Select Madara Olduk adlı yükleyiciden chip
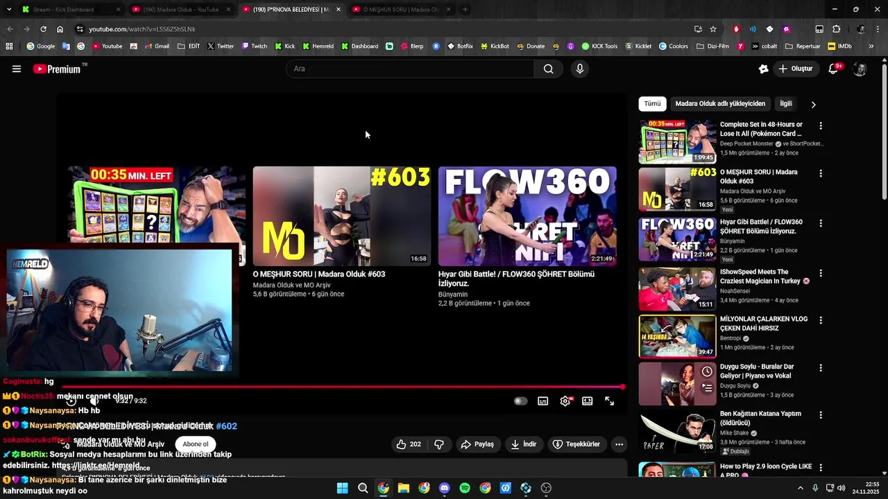This screenshot has height=499, width=888. coord(720,104)
